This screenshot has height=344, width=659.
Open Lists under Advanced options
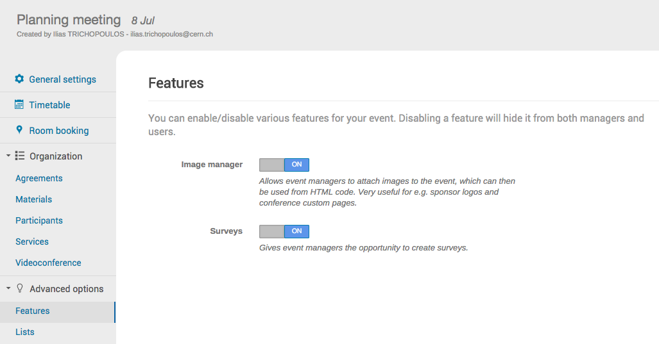(x=25, y=332)
